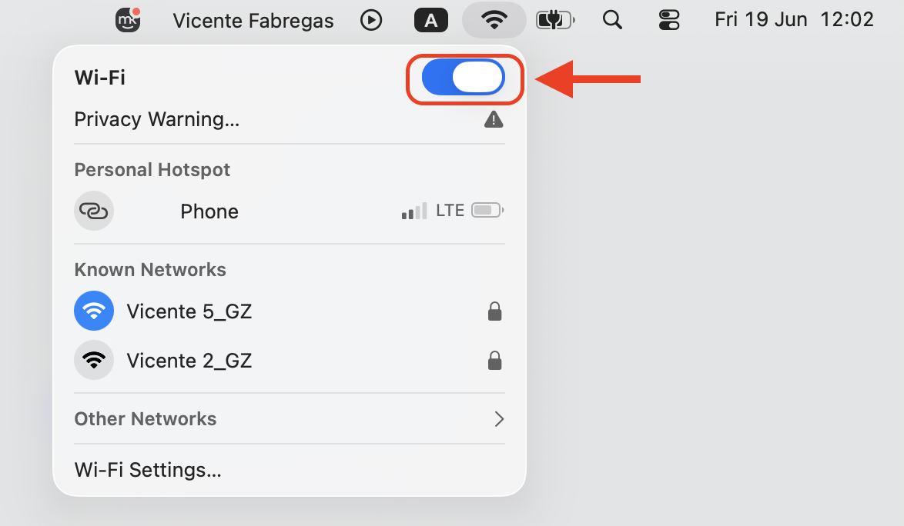
Task: Open the input source A icon
Action: (430, 20)
